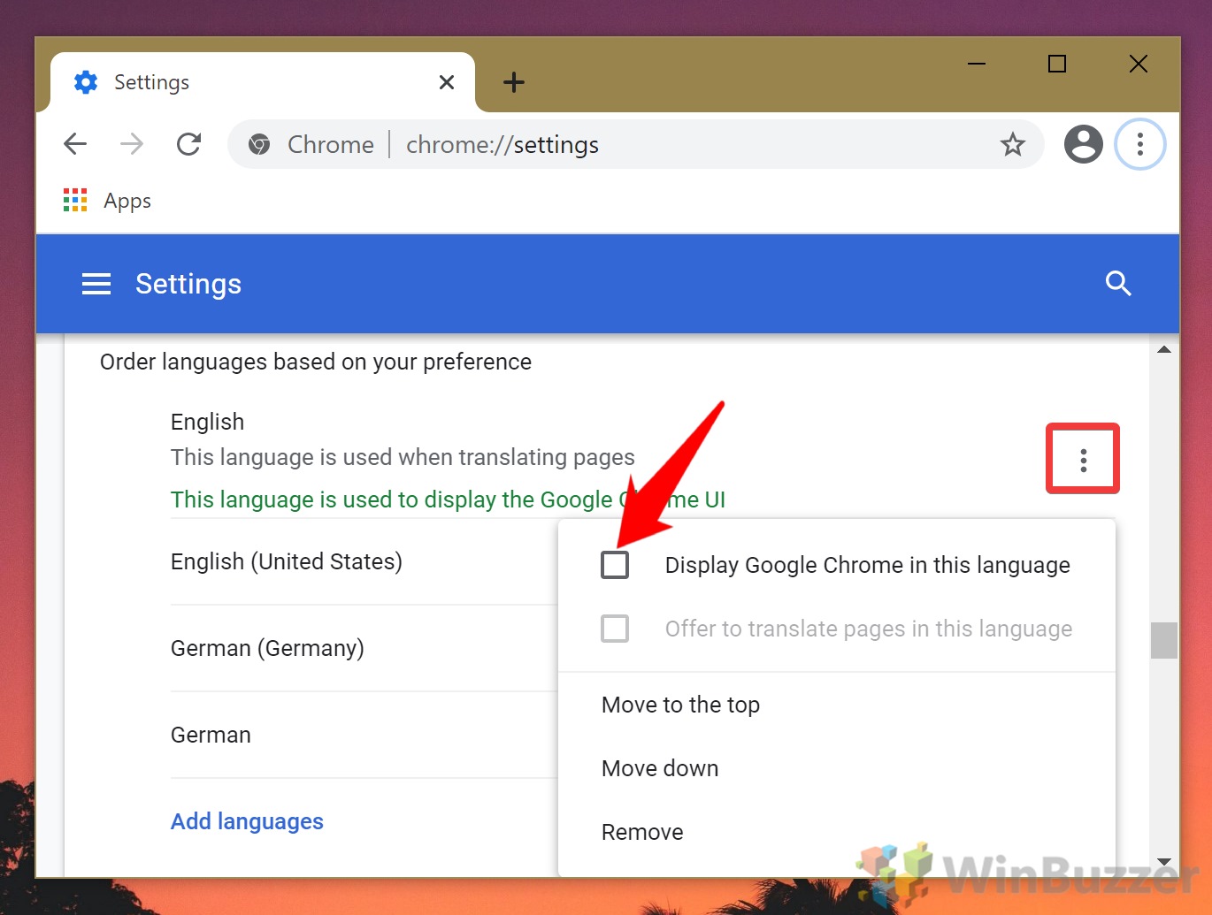Check Offer to translate pages in this language

615,629
